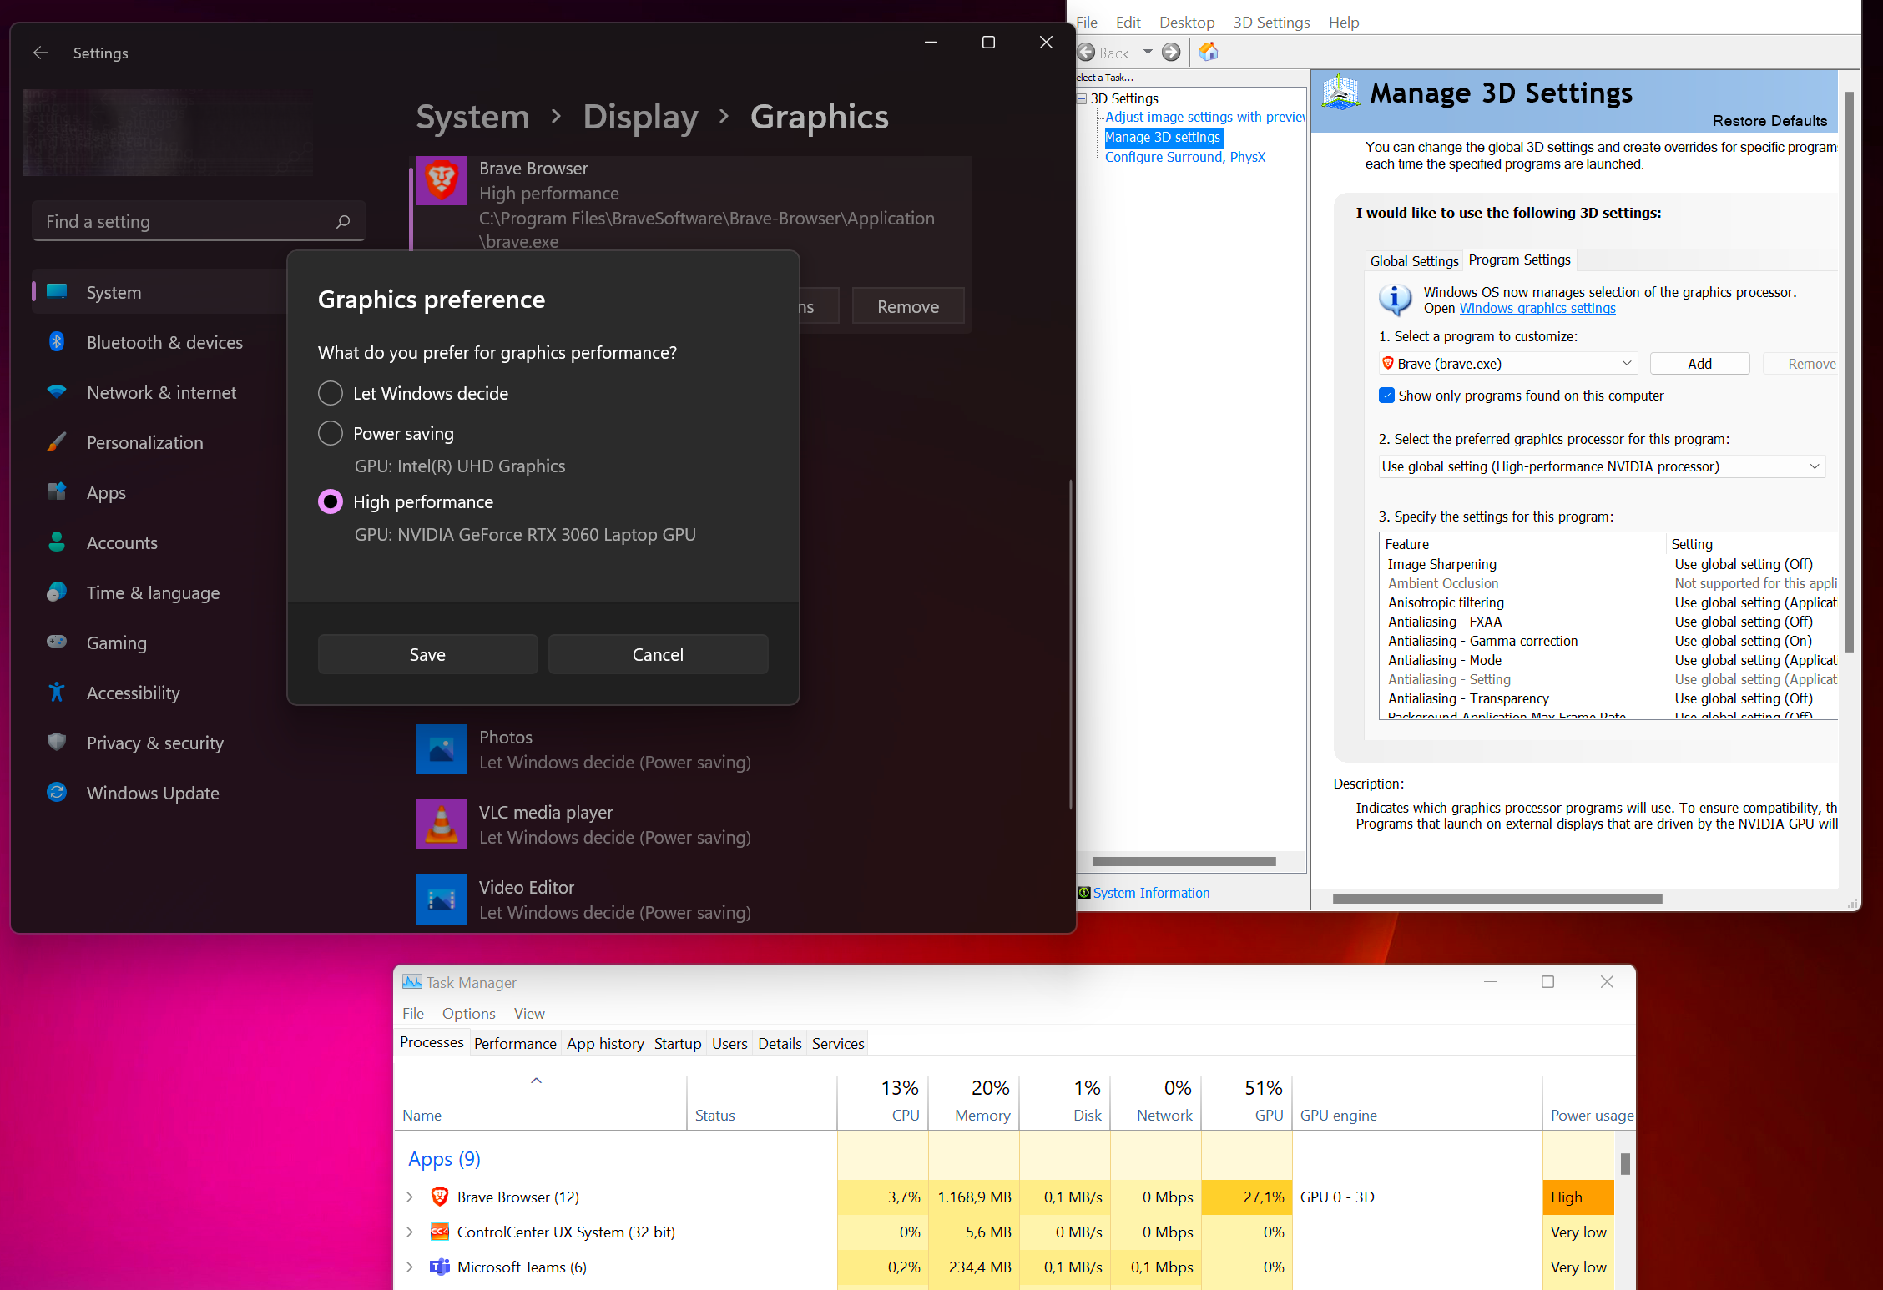The image size is (1883, 1290).
Task: Click Save in the Graphics preference dialog
Action: click(x=427, y=654)
